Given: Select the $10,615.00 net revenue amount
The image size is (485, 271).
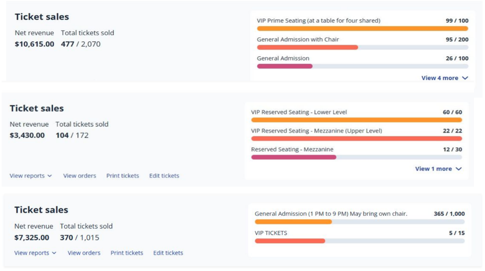Looking at the screenshot, I should coord(34,44).
